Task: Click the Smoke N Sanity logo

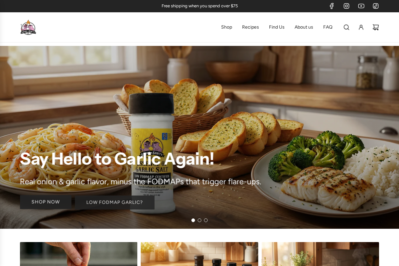Action: (x=28, y=27)
